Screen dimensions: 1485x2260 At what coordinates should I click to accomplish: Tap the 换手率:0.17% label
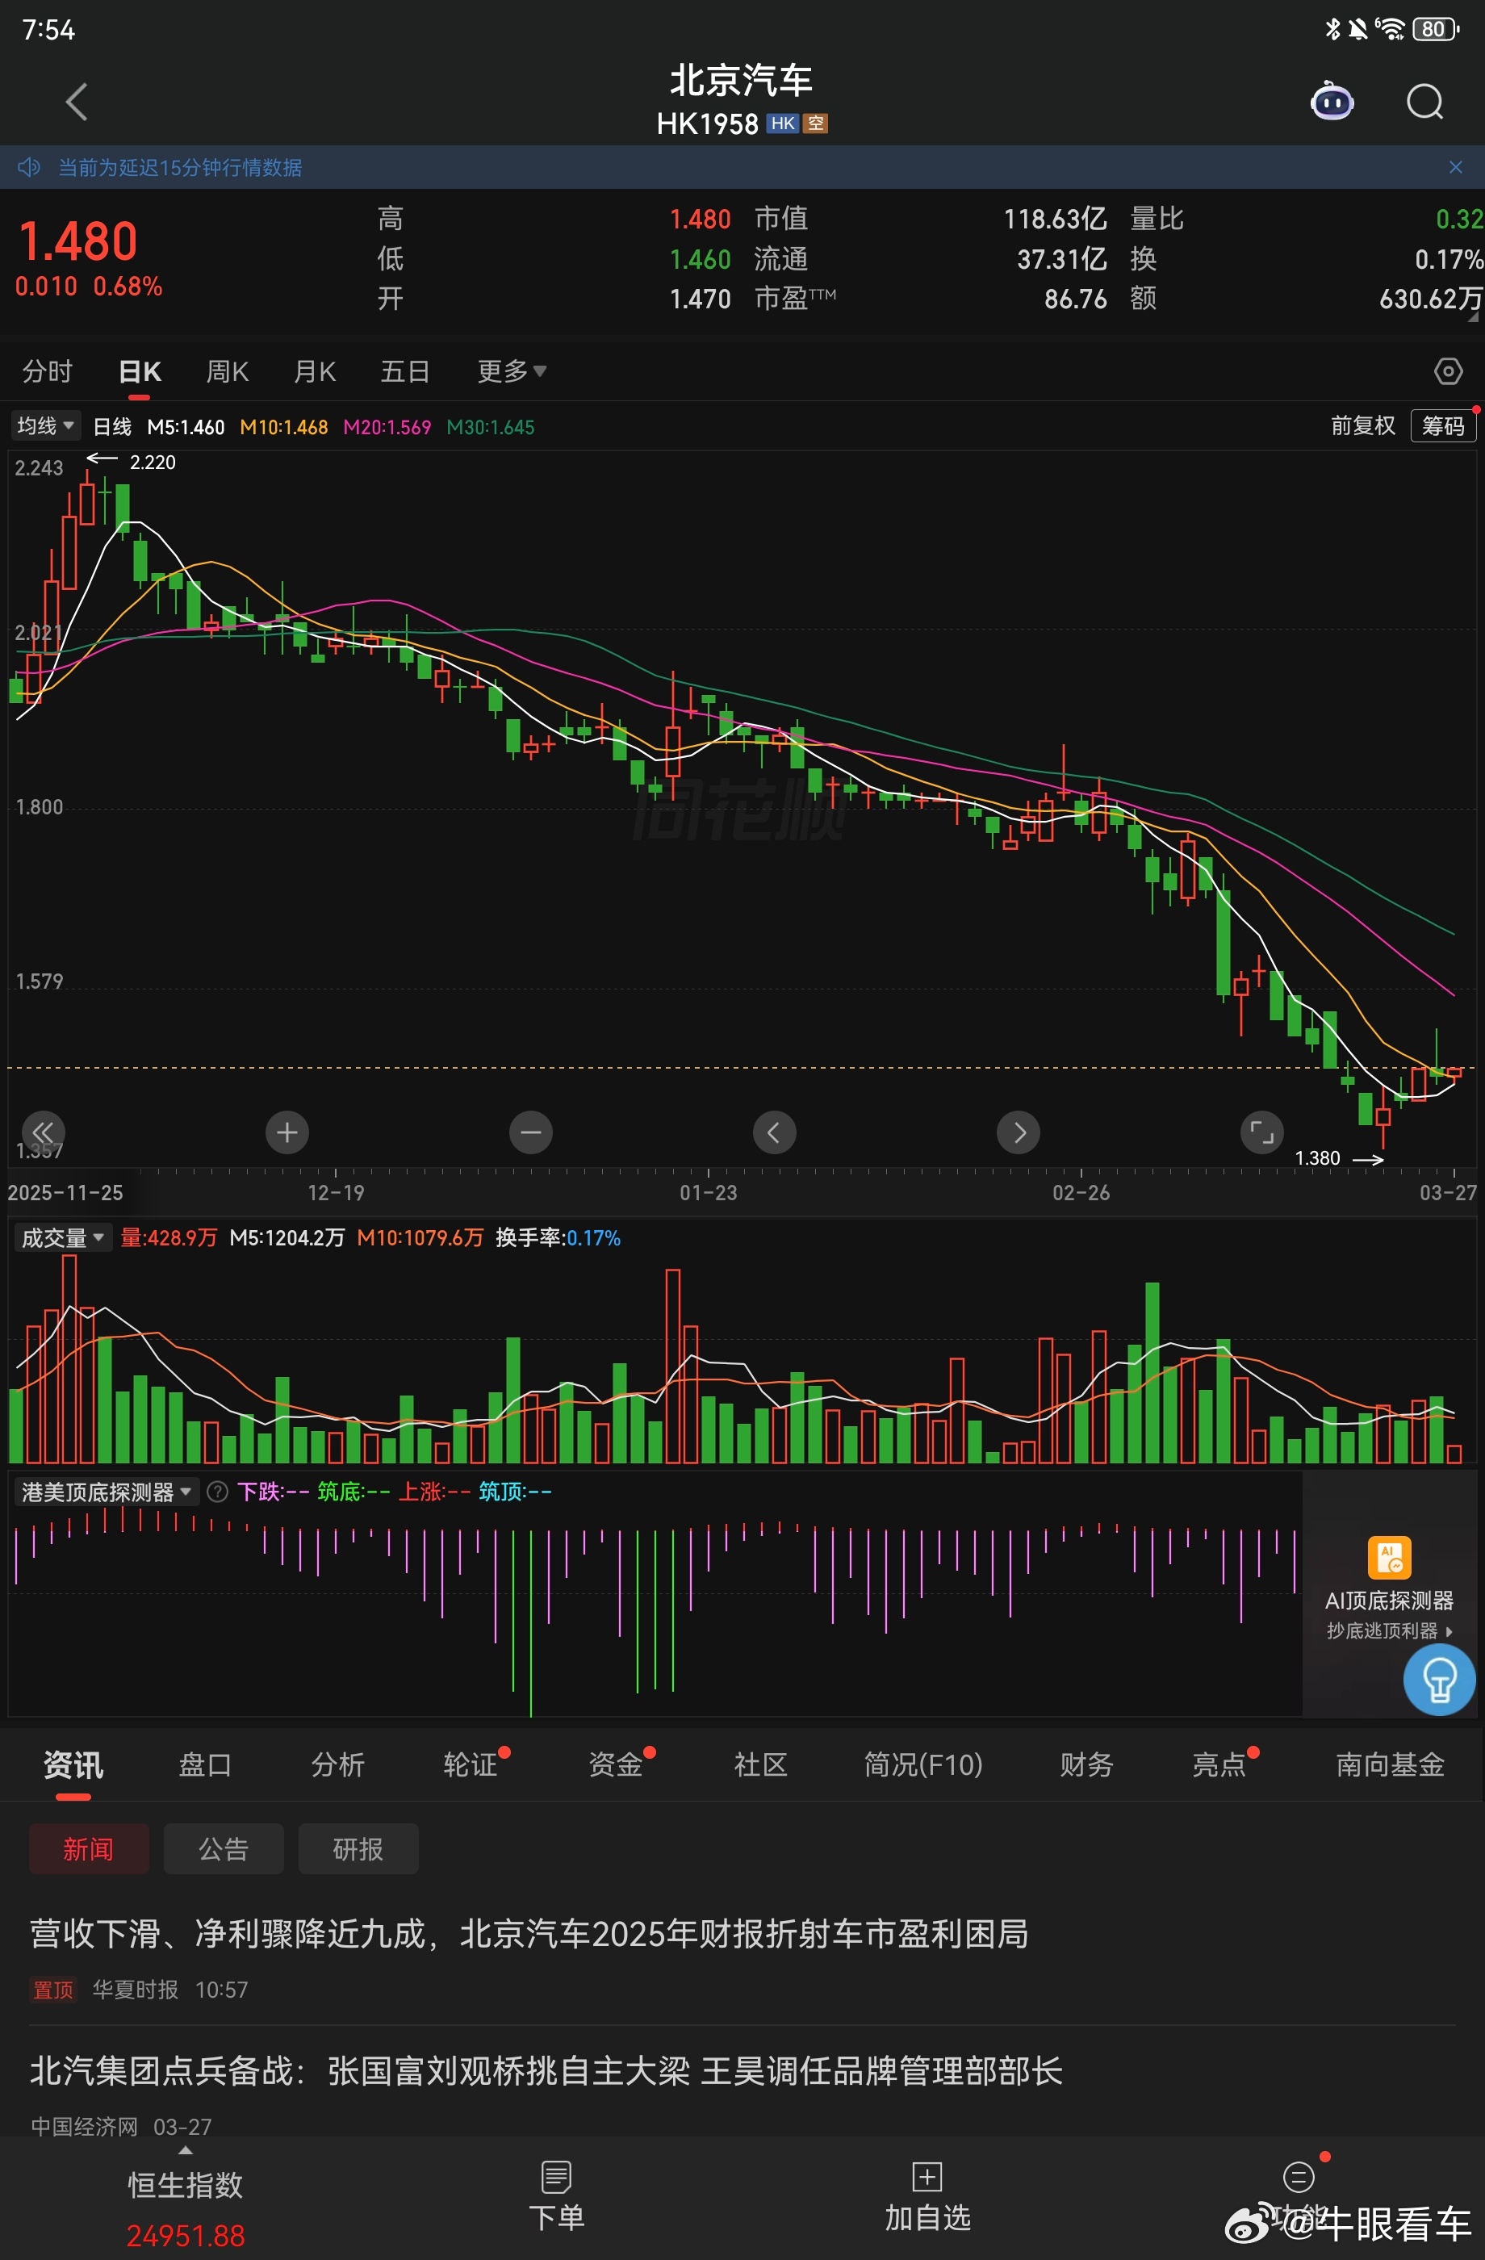[x=558, y=1238]
